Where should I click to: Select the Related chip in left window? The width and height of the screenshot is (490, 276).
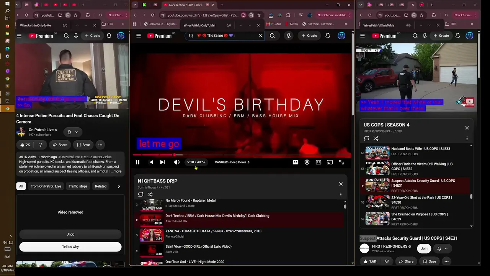(101, 186)
